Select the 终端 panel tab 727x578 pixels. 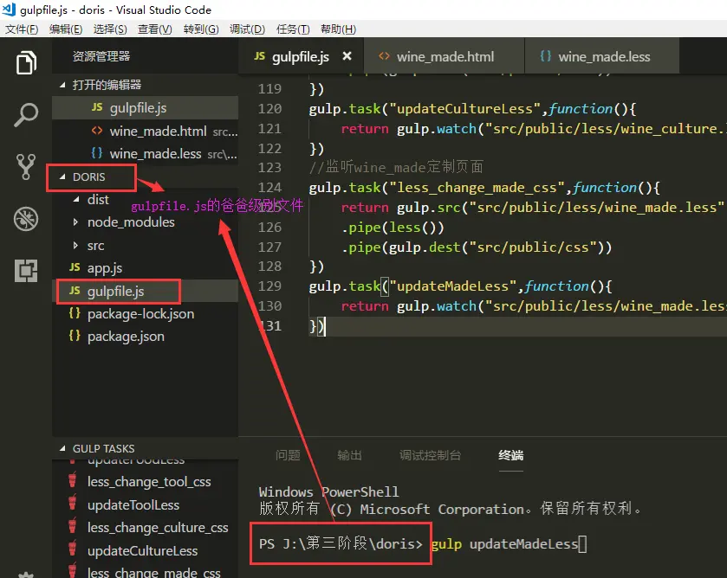(x=511, y=455)
